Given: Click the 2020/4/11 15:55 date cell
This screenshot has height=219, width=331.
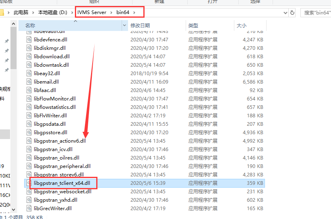Looking at the screenshot, I should click(x=149, y=124).
